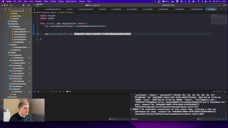
Task: Hide the debug area
Action: [x=225, y=92]
